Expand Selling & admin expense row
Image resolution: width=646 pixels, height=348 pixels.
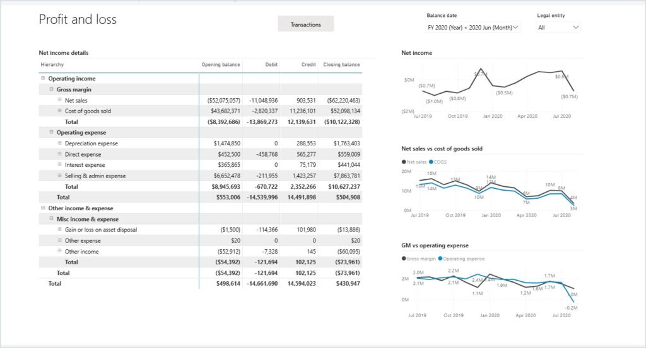point(60,175)
